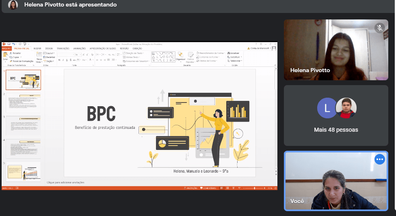Toggle italic (I) formatting
Screen dimensions: 396x216
[x=63, y=60]
